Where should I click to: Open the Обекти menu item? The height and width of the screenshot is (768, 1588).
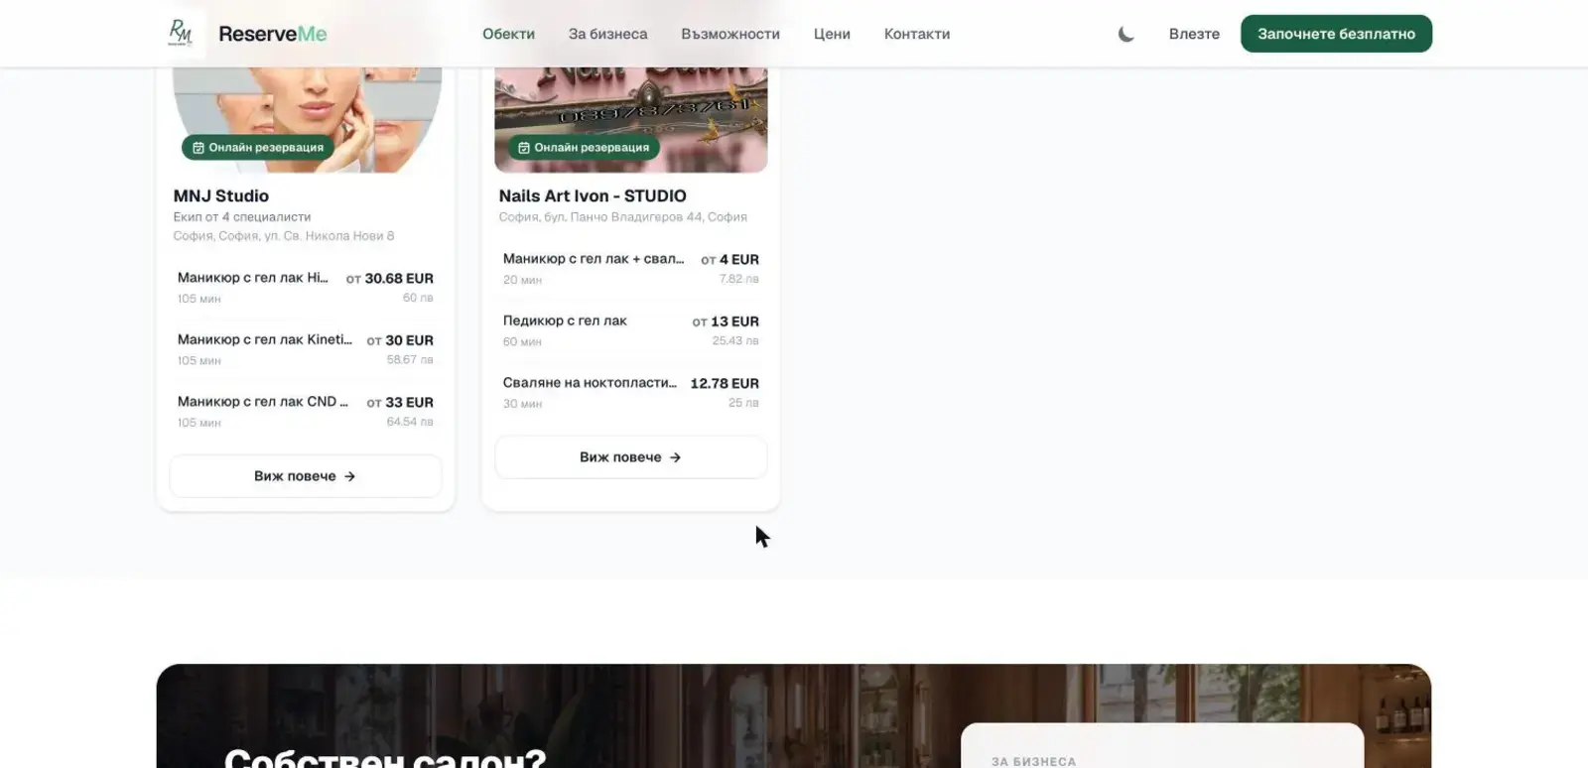point(508,34)
